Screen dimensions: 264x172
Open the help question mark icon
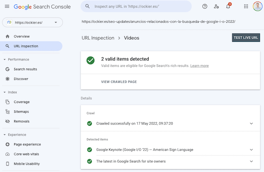coord(205,6)
